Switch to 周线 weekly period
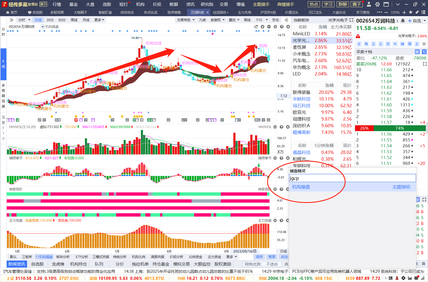The image size is (428, 282). point(74,20)
